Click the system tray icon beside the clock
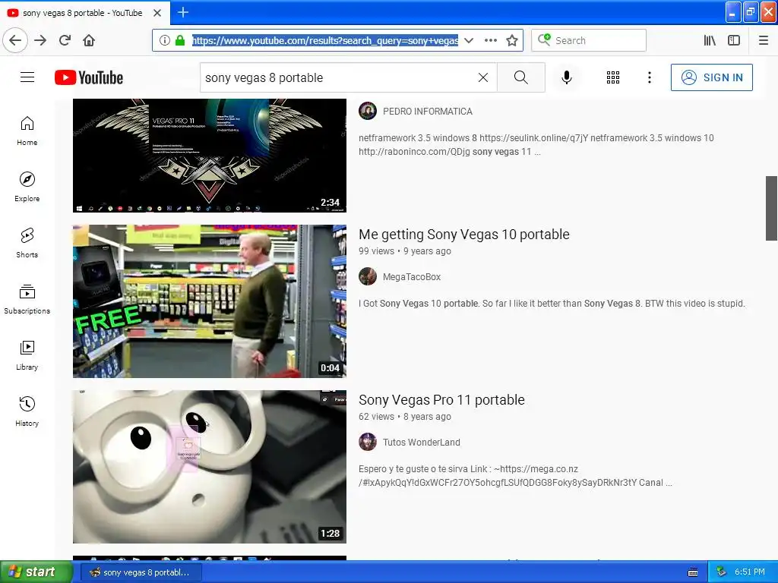The height and width of the screenshot is (583, 778). (721, 572)
